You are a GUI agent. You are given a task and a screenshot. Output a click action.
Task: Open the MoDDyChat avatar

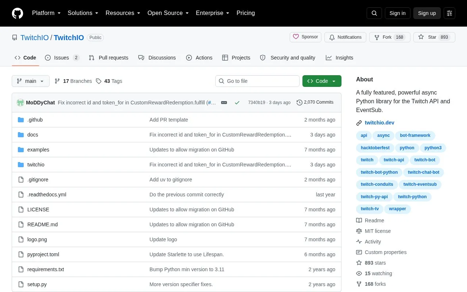tap(20, 103)
